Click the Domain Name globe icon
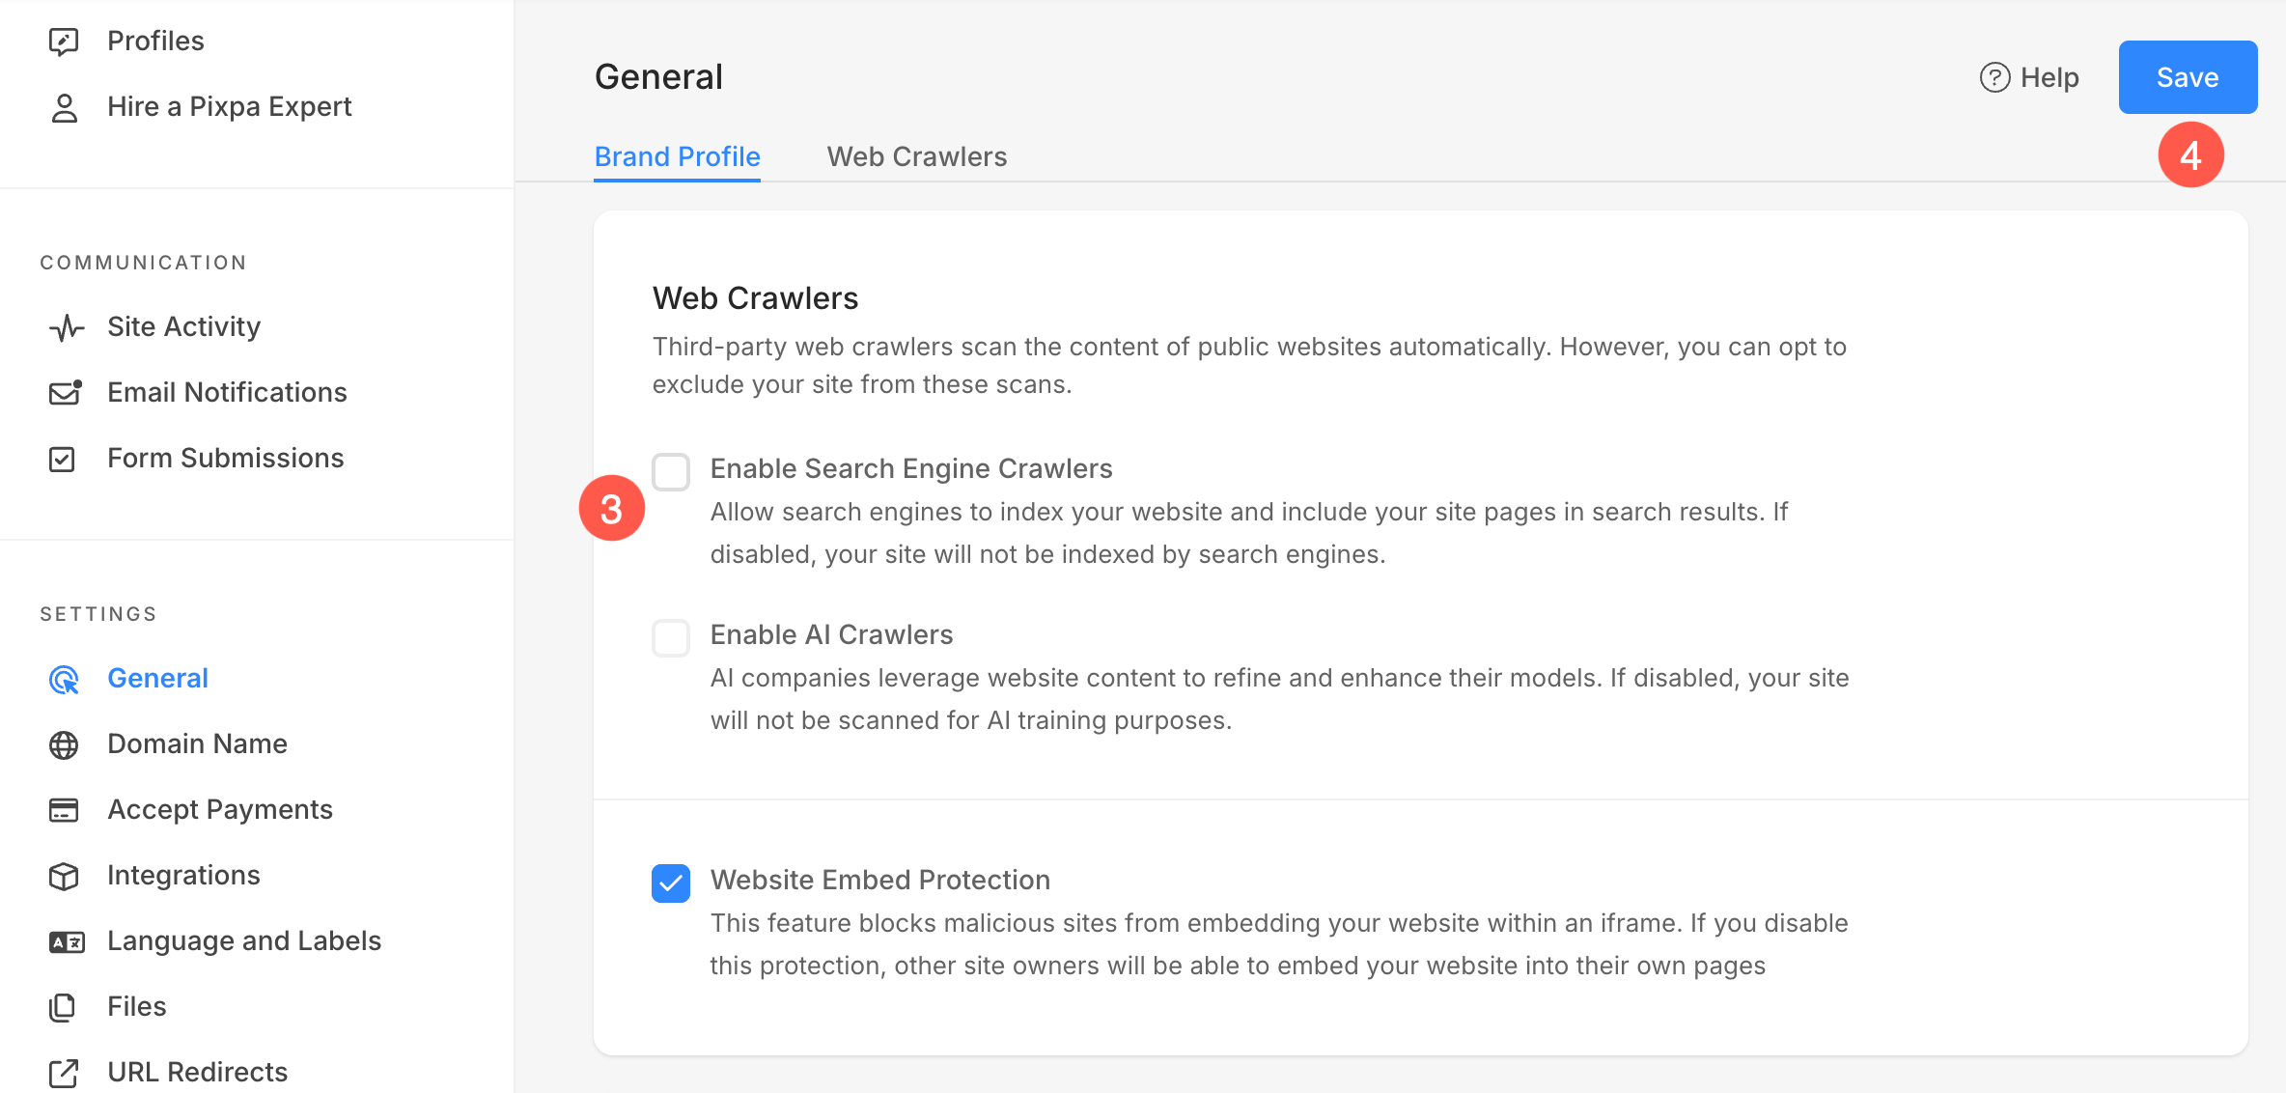Viewport: 2286px width, 1093px height. (64, 744)
